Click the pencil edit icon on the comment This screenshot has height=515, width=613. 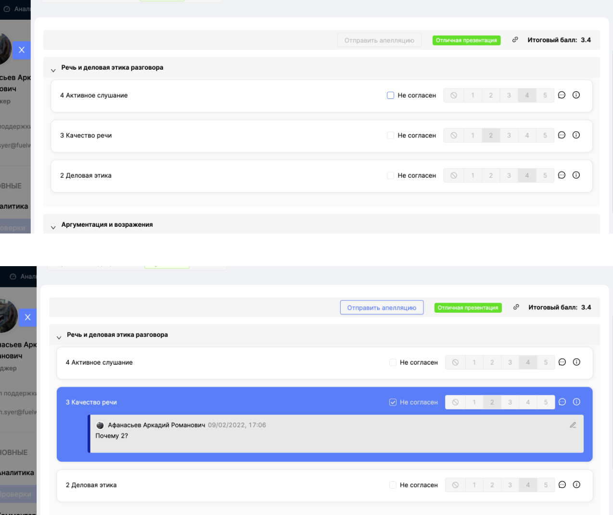573,425
